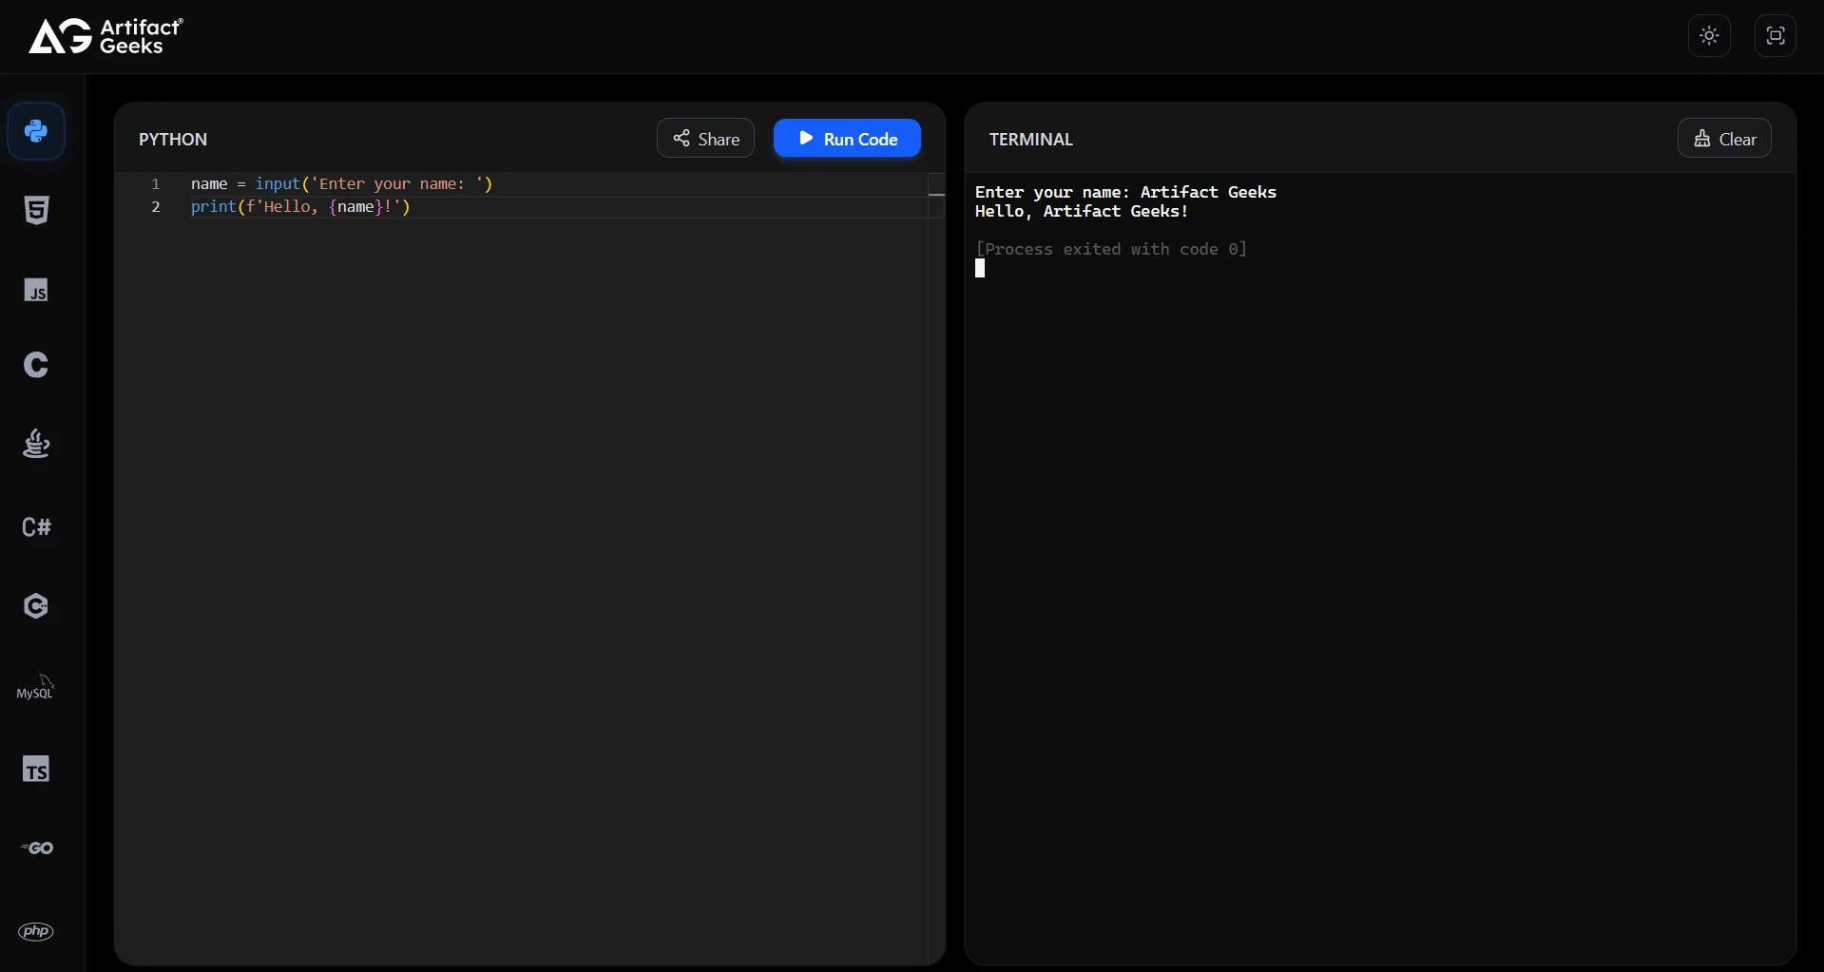Select the C# language icon
The image size is (1824, 972).
tap(36, 526)
